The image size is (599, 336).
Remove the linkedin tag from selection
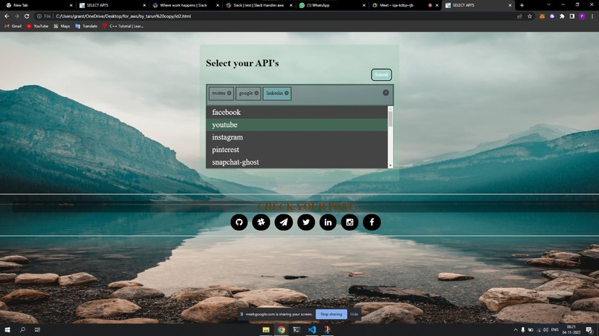(287, 93)
